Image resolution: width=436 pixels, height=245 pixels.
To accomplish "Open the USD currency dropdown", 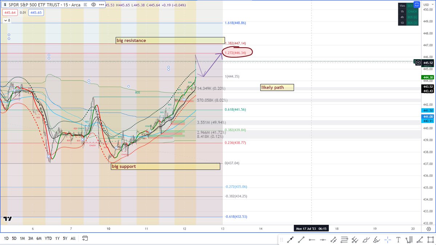I will (x=428, y=5).
